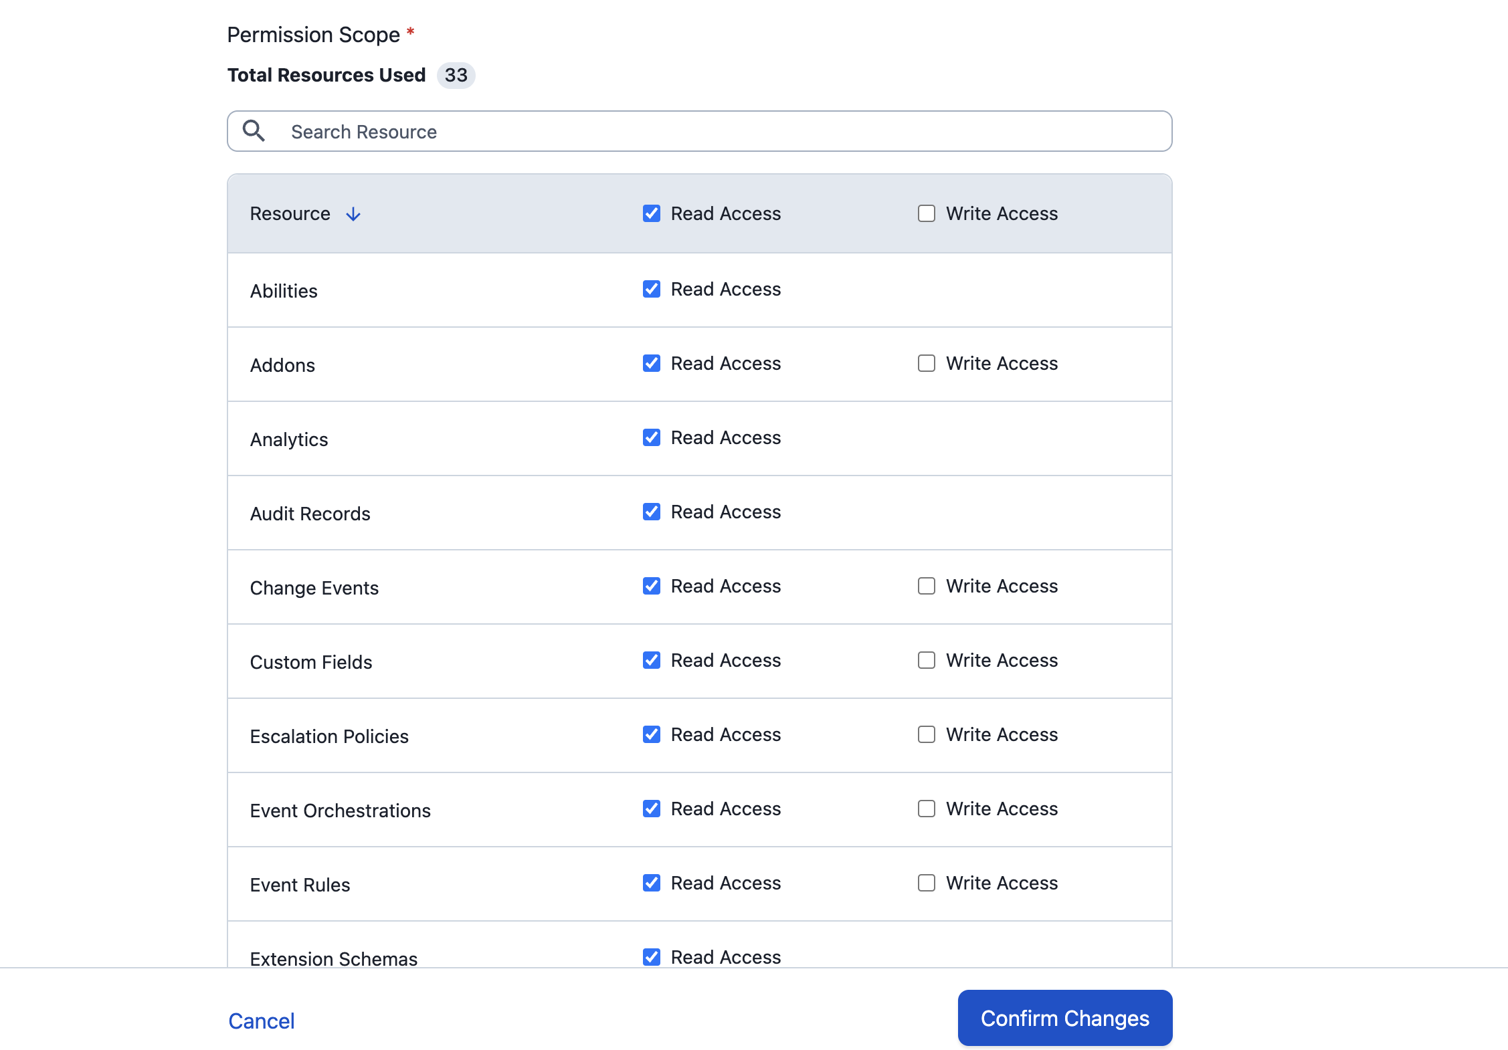Image resolution: width=1508 pixels, height=1050 pixels.
Task: Enable Write Access in the header row
Action: click(x=926, y=213)
